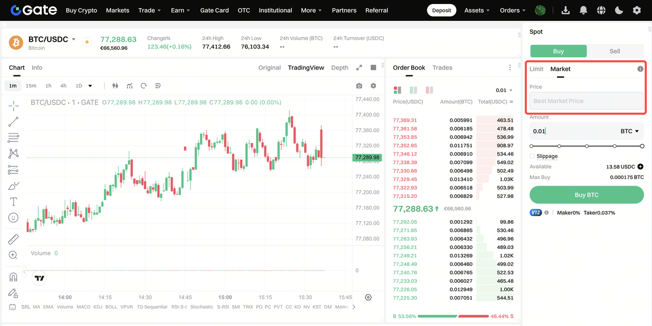The width and height of the screenshot is (652, 326).
Task: Open the notifications bell icon
Action: (x=583, y=10)
